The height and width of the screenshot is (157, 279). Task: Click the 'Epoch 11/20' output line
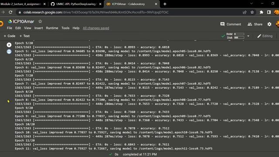25,140
